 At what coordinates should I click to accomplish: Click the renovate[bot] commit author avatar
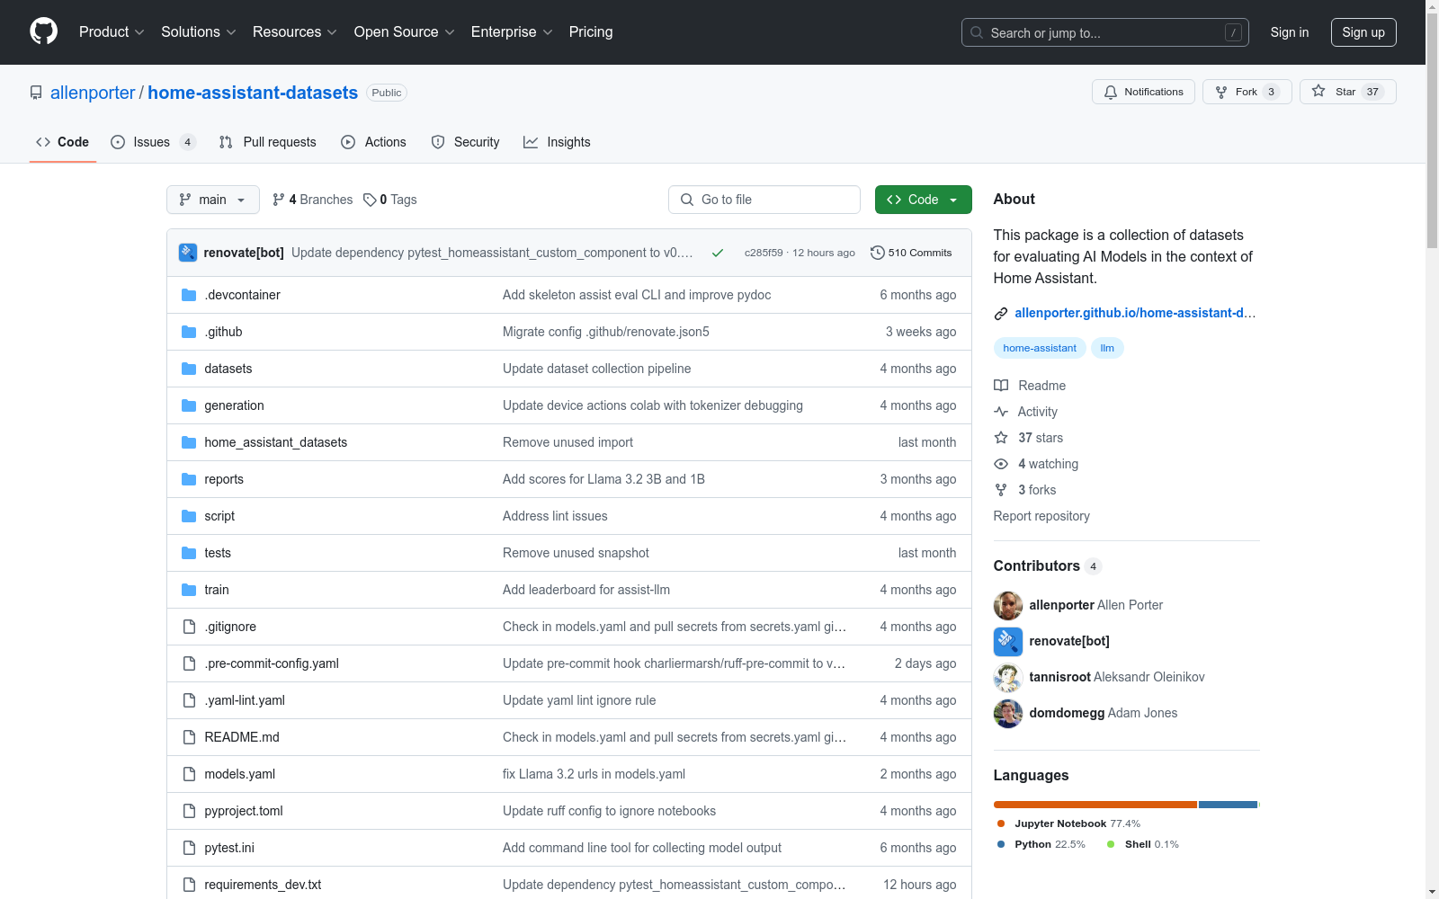(188, 253)
